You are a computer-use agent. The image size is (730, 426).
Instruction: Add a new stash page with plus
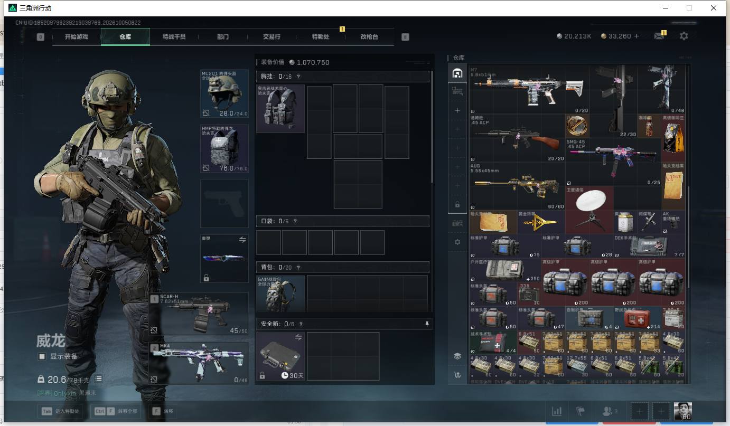[x=457, y=110]
